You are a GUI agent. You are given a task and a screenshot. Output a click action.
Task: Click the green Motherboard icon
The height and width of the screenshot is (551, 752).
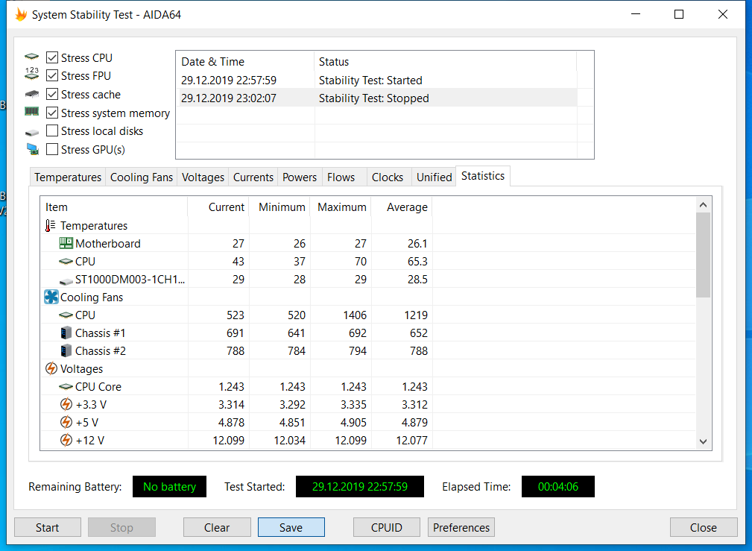(66, 243)
